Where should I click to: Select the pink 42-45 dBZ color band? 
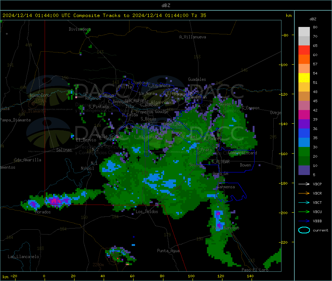(x=304, y=106)
